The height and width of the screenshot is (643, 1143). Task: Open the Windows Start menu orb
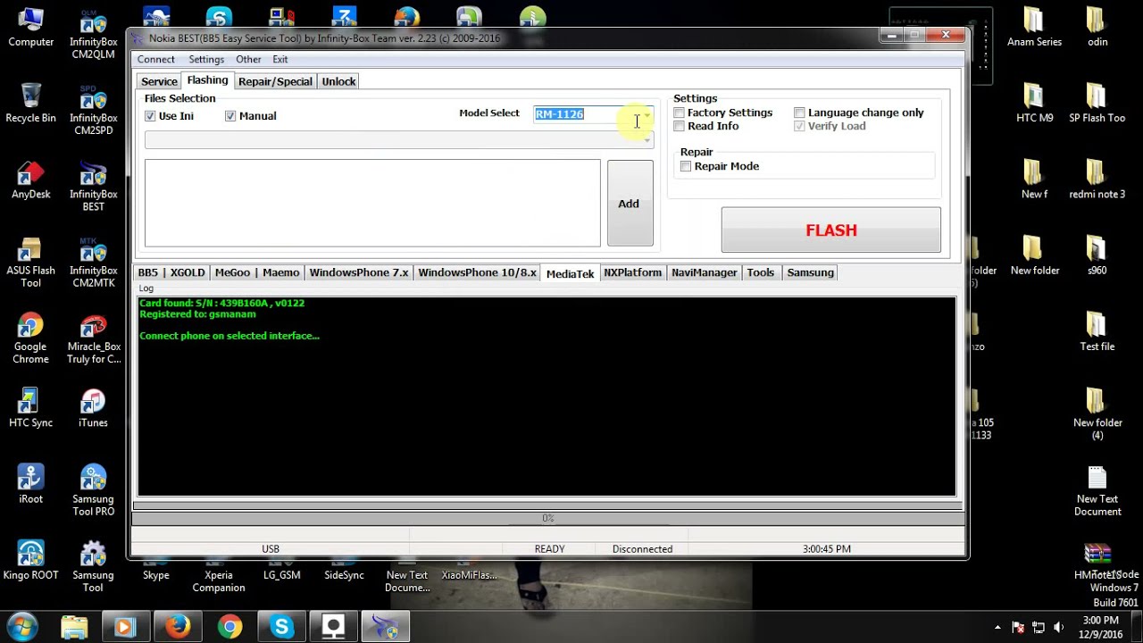[x=21, y=626]
